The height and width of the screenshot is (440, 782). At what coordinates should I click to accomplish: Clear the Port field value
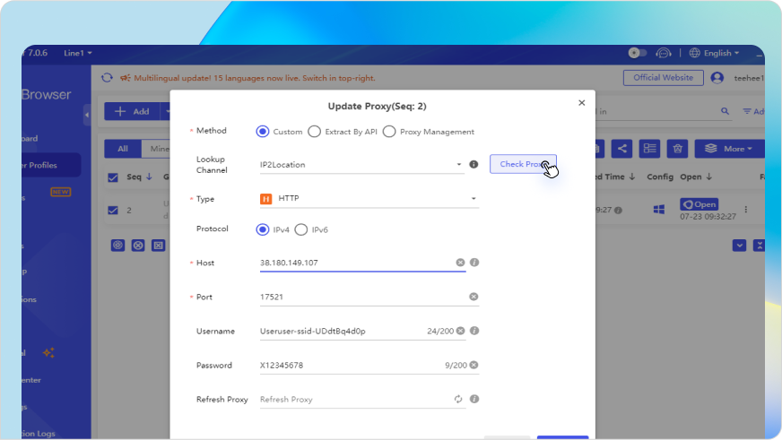point(474,297)
